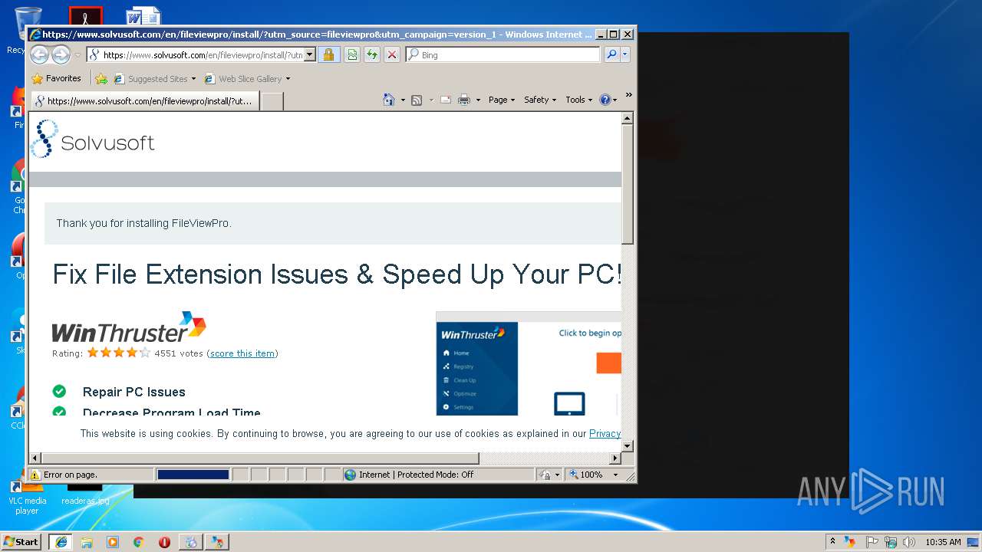Open Web Slice Gallery
This screenshot has width=982, height=552.
[x=247, y=78]
